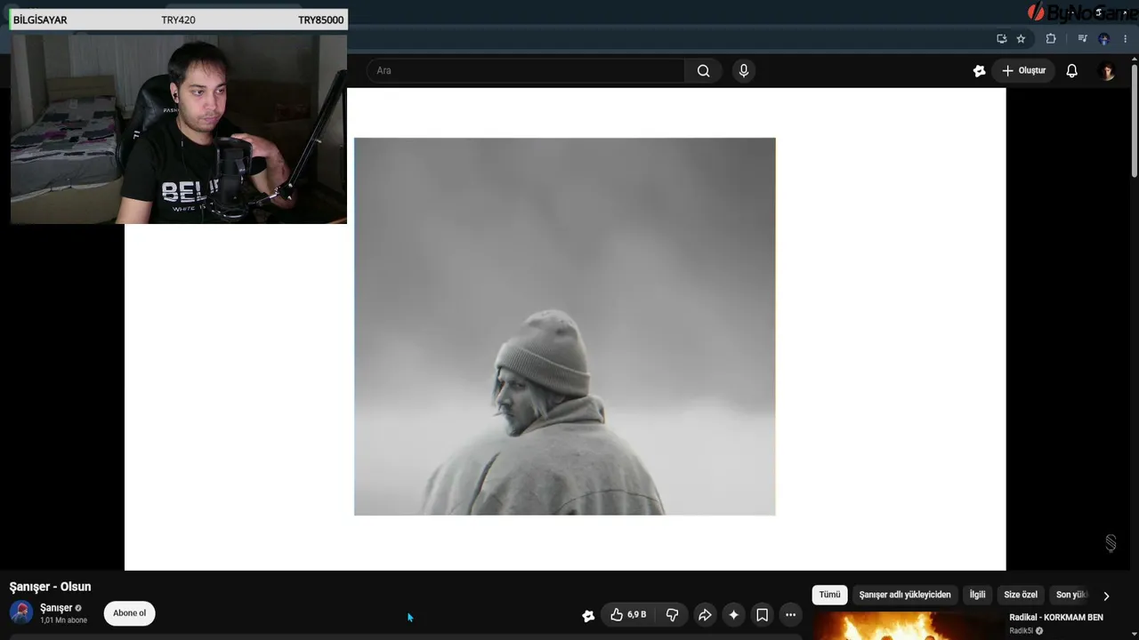Select the partially hidden Son yüklenenler chip
1139x640 pixels.
(1071, 595)
